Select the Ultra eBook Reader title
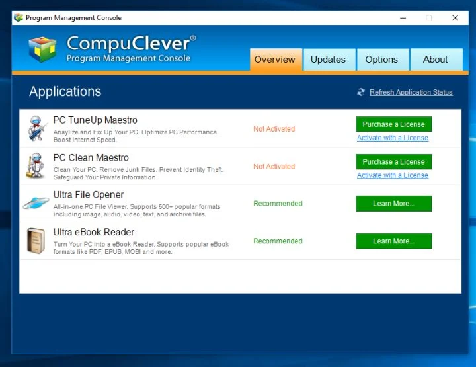This screenshot has height=367, width=476. tap(94, 232)
